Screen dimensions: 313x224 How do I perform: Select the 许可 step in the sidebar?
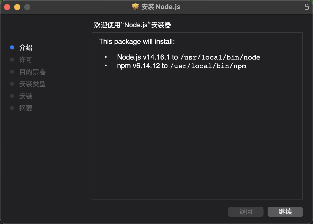pyautogui.click(x=25, y=60)
